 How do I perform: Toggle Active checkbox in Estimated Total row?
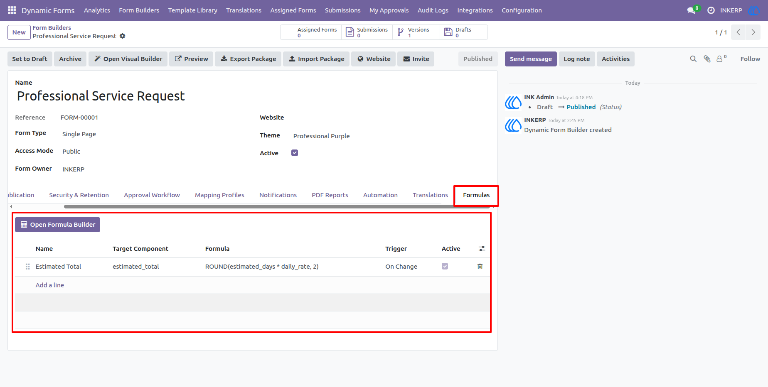445,266
